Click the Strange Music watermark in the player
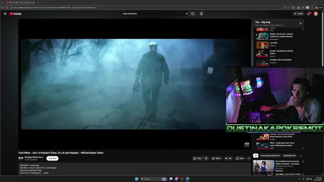324x182 pixels. tap(247, 144)
